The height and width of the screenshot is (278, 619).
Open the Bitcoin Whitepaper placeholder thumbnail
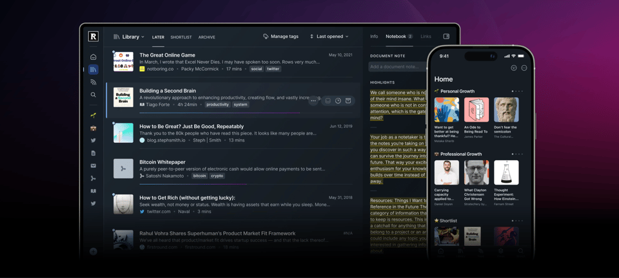(x=123, y=169)
